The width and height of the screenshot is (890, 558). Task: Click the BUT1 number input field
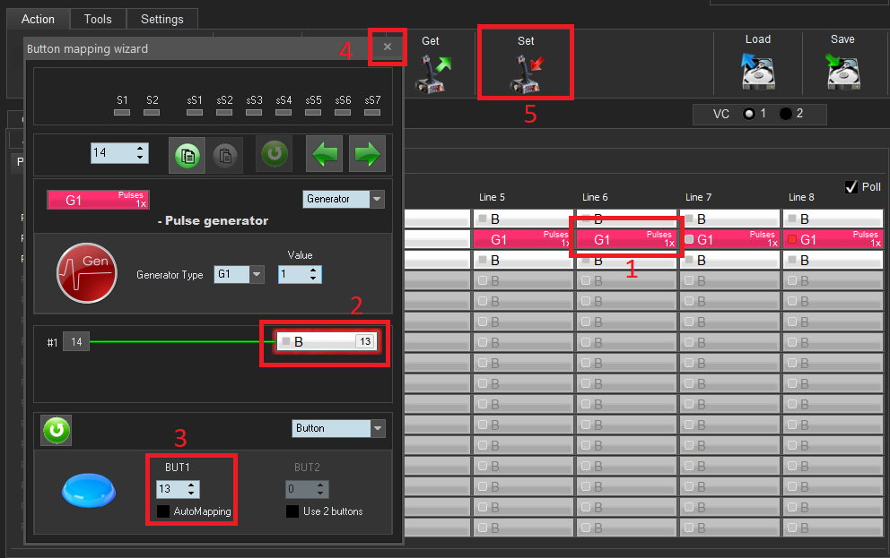pyautogui.click(x=169, y=489)
